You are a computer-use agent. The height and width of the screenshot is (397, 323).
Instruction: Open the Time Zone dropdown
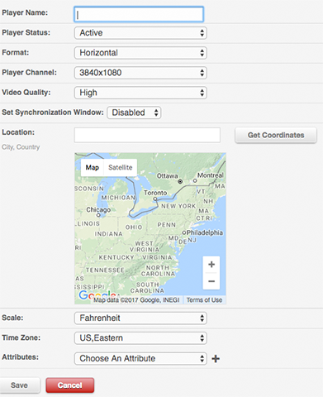point(140,338)
